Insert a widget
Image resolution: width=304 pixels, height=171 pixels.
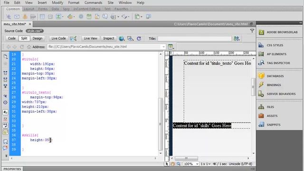click(x=81, y=17)
